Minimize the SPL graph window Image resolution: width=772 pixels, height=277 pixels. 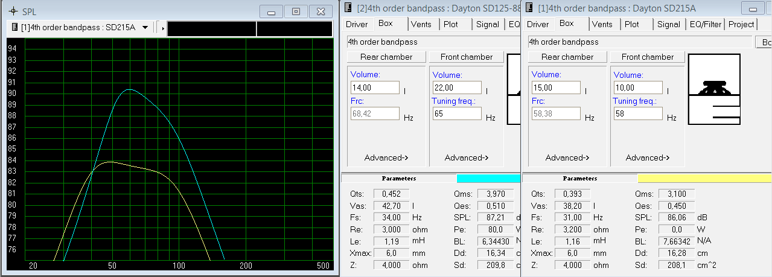click(x=271, y=11)
